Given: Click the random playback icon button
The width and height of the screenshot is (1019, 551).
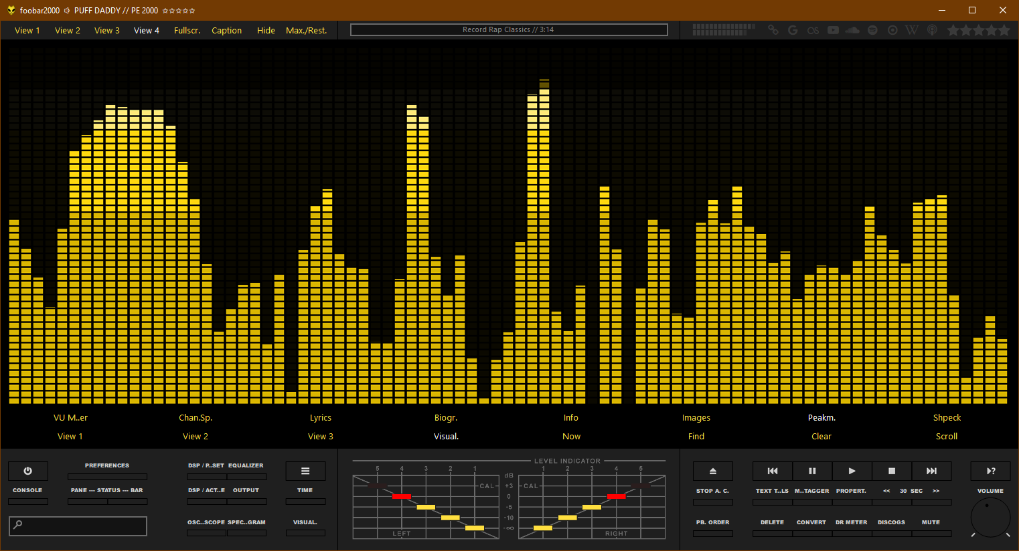Looking at the screenshot, I should click(x=990, y=471).
